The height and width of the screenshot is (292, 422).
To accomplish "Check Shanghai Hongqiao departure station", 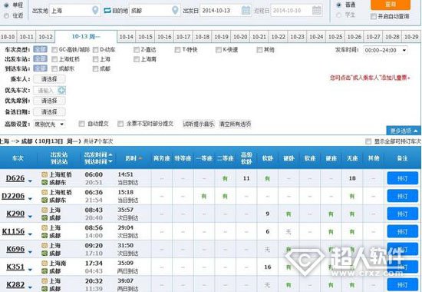I will [x=54, y=59].
